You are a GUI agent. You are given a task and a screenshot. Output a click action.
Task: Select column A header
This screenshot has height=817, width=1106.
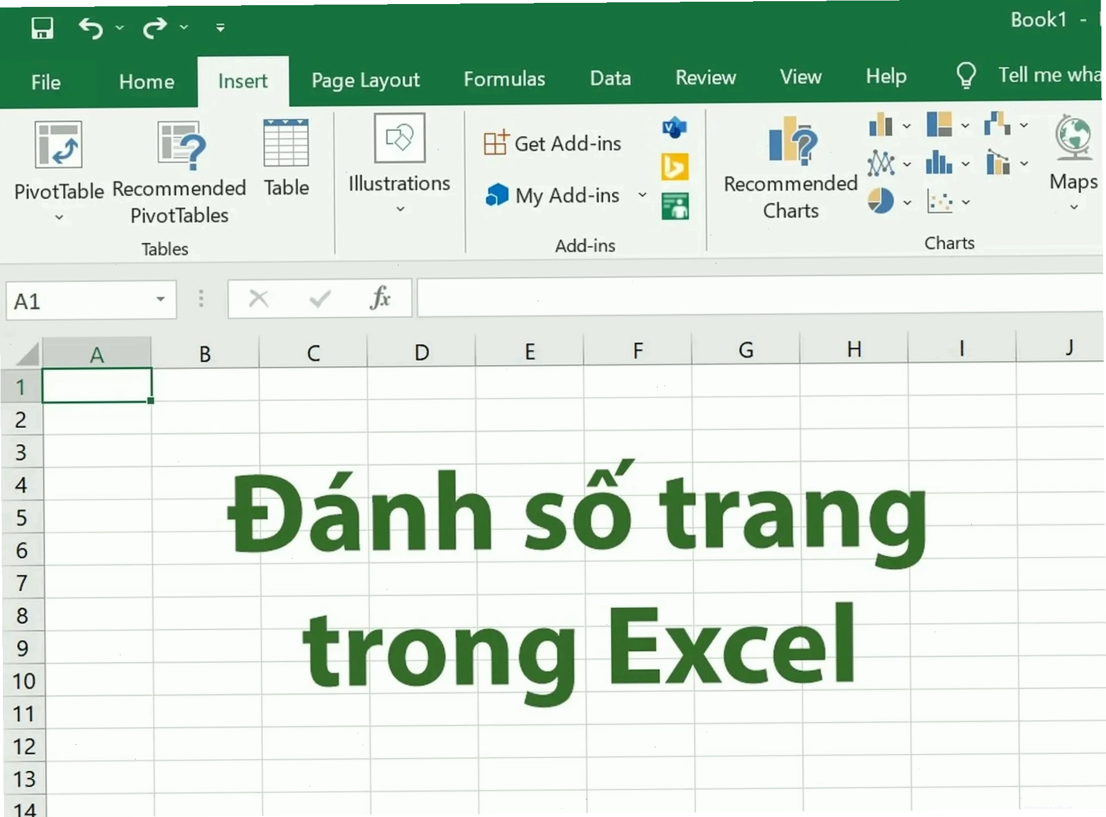97,353
